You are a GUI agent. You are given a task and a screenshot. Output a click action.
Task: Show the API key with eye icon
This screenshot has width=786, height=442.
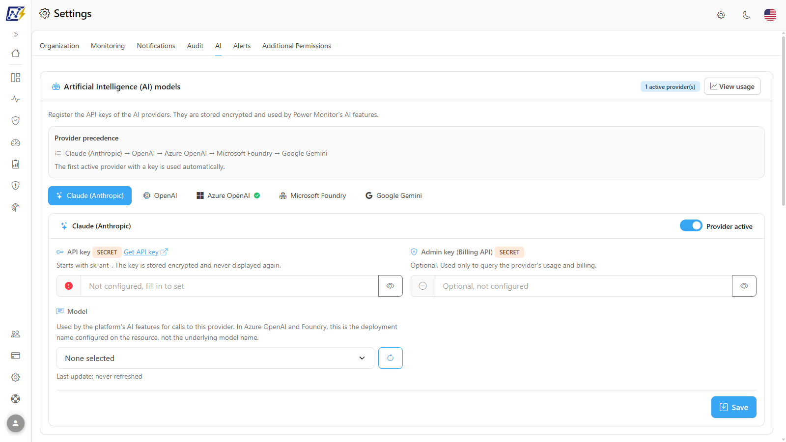(391, 286)
